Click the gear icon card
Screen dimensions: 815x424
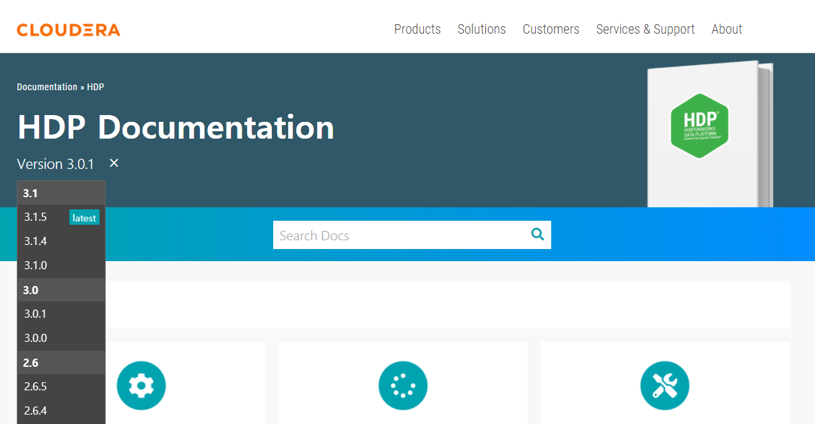(x=141, y=386)
